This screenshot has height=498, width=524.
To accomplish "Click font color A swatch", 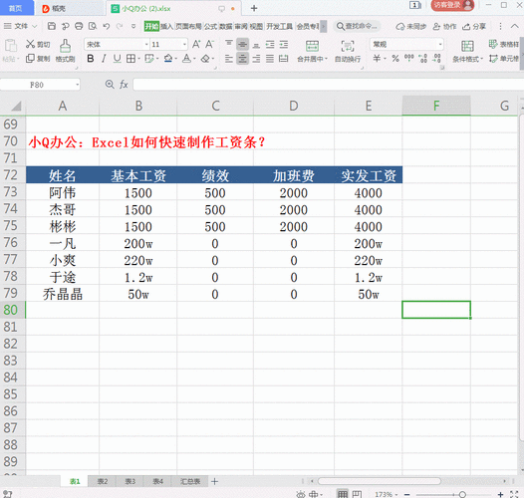I will 187,59.
